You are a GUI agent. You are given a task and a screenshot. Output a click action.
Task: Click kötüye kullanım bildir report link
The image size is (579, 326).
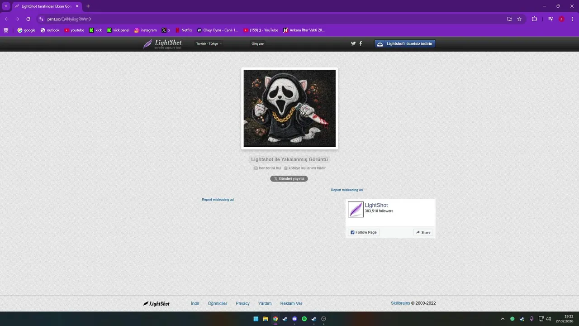[x=305, y=168]
